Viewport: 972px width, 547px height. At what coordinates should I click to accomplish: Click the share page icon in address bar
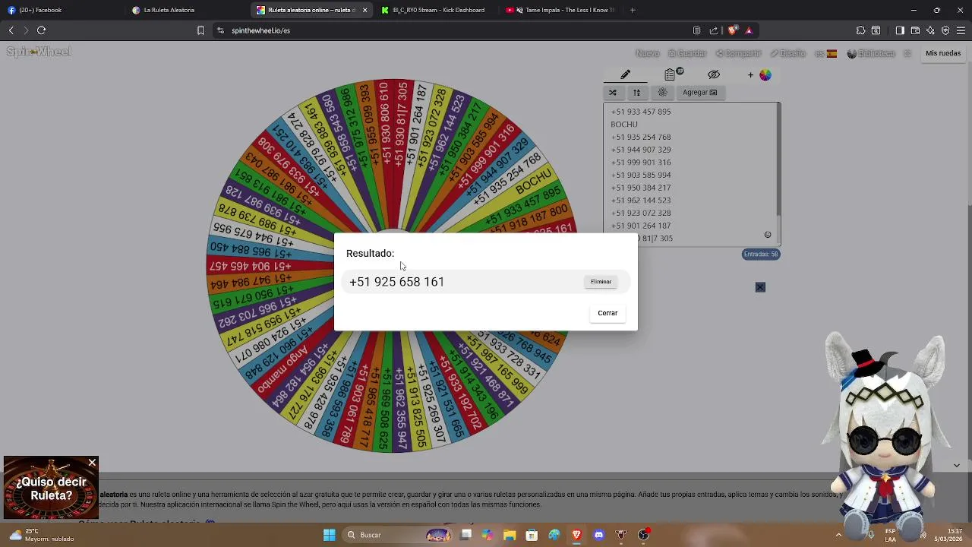[x=714, y=30]
